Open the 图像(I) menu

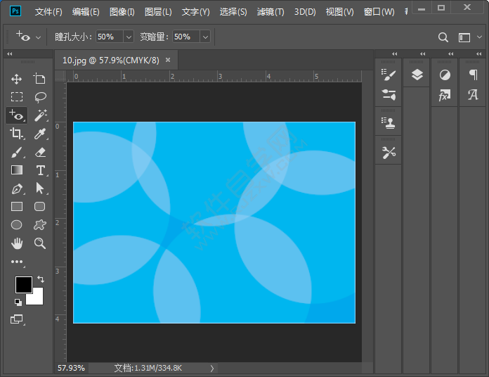click(x=122, y=12)
